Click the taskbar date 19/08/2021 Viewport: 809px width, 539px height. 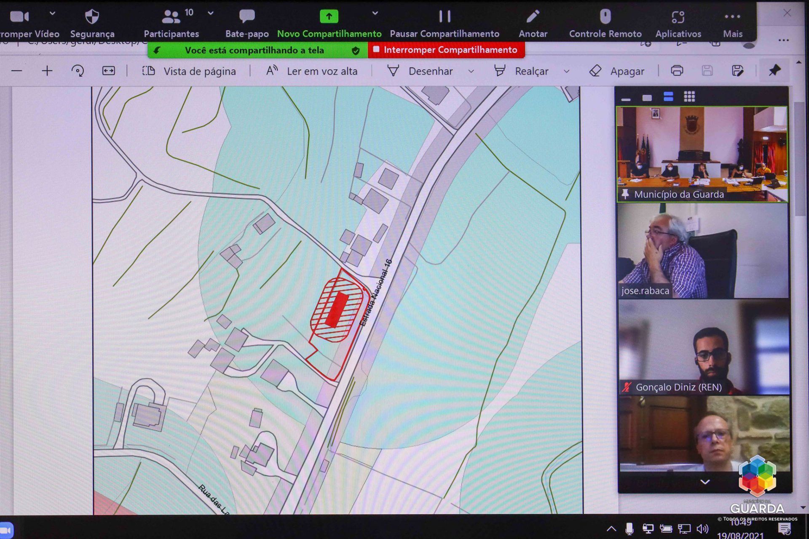click(x=740, y=535)
